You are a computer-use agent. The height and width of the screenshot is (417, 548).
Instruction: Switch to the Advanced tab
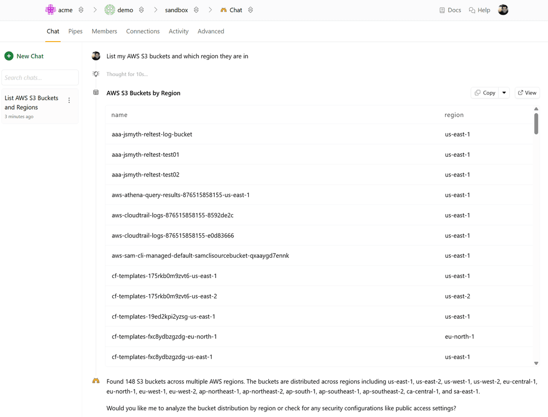point(211,31)
